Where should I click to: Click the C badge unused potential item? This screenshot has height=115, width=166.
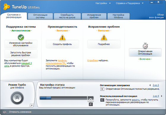[x=102, y=100]
